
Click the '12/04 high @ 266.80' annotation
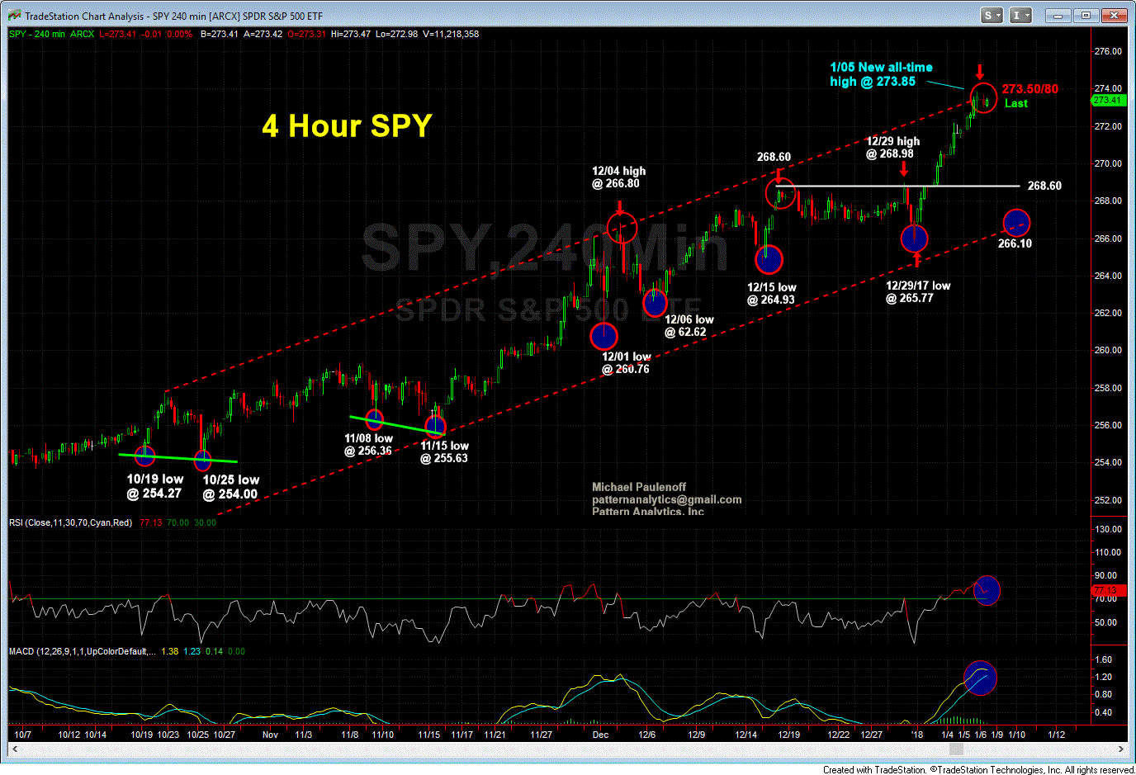click(618, 177)
